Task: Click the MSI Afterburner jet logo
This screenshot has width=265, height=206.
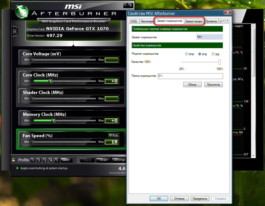Action: pos(22,12)
